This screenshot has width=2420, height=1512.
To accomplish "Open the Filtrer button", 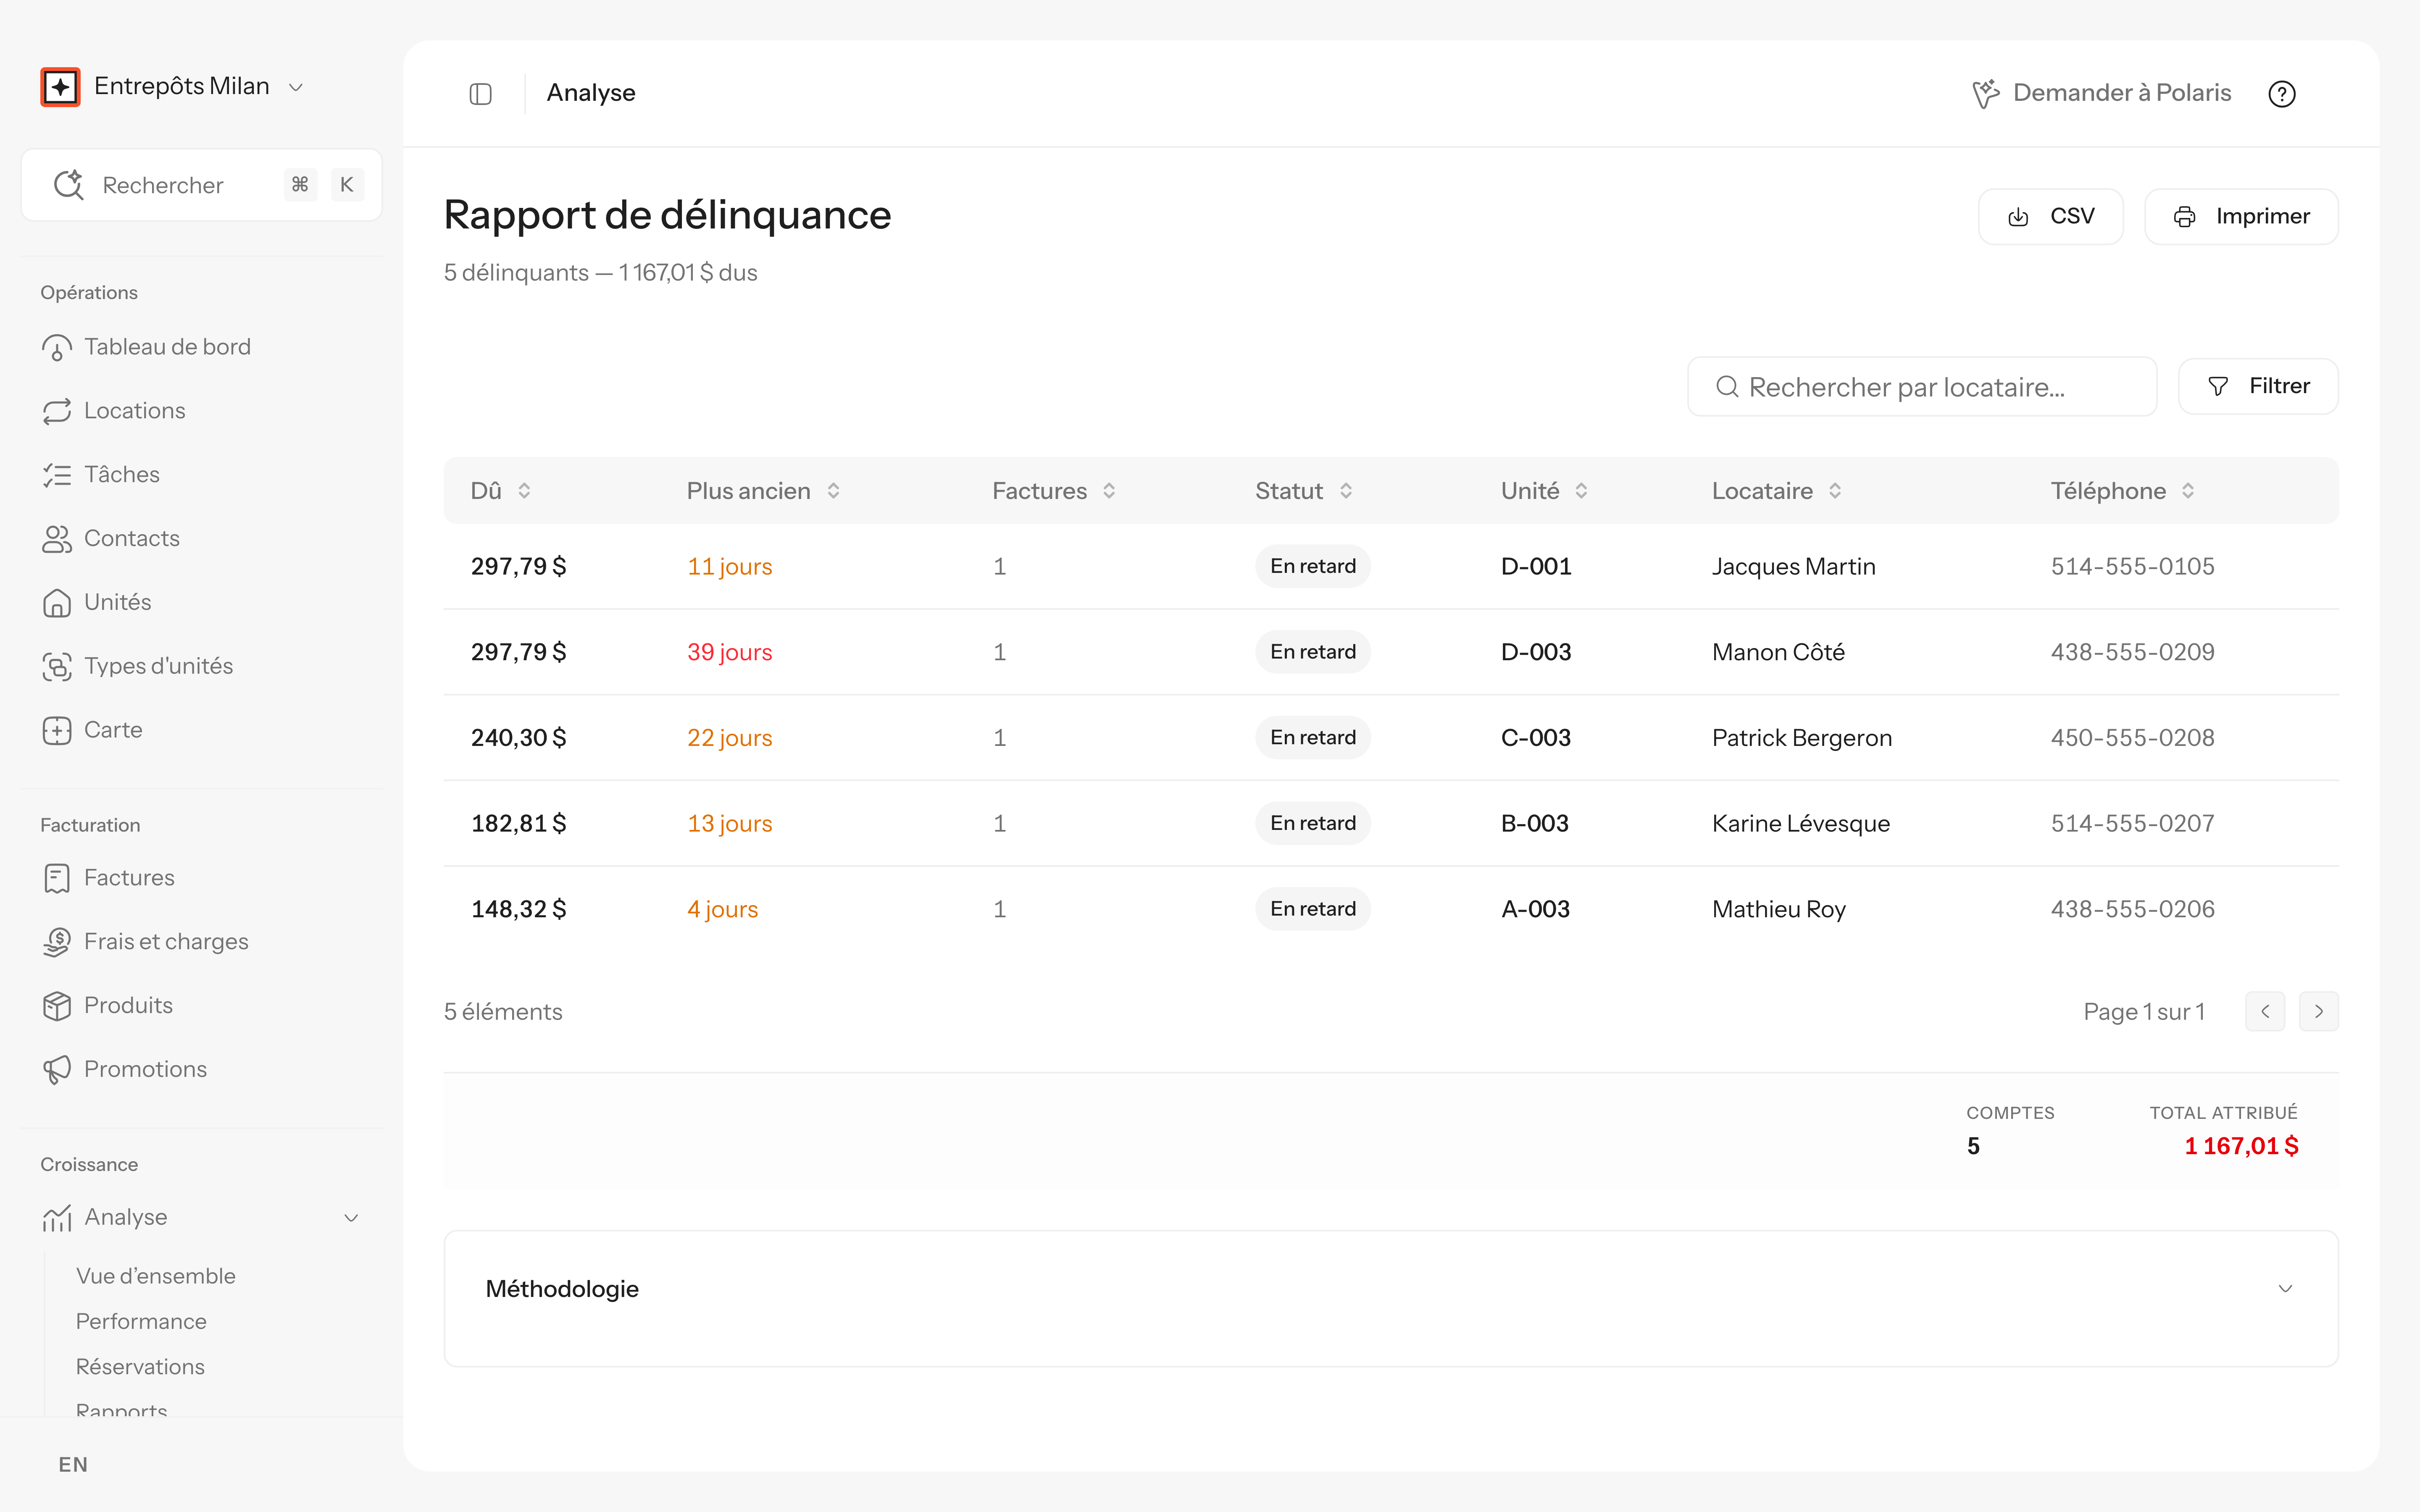I will pos(2258,387).
